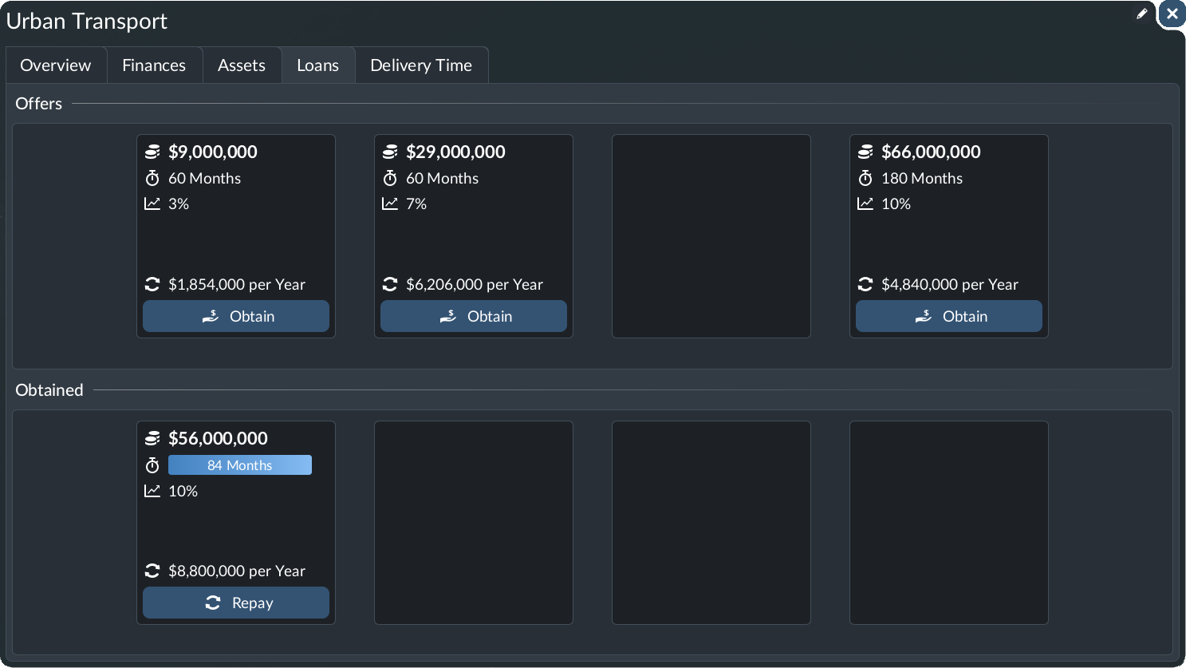Click the stopwatch icon in the $9,000,000 offer

(152, 178)
